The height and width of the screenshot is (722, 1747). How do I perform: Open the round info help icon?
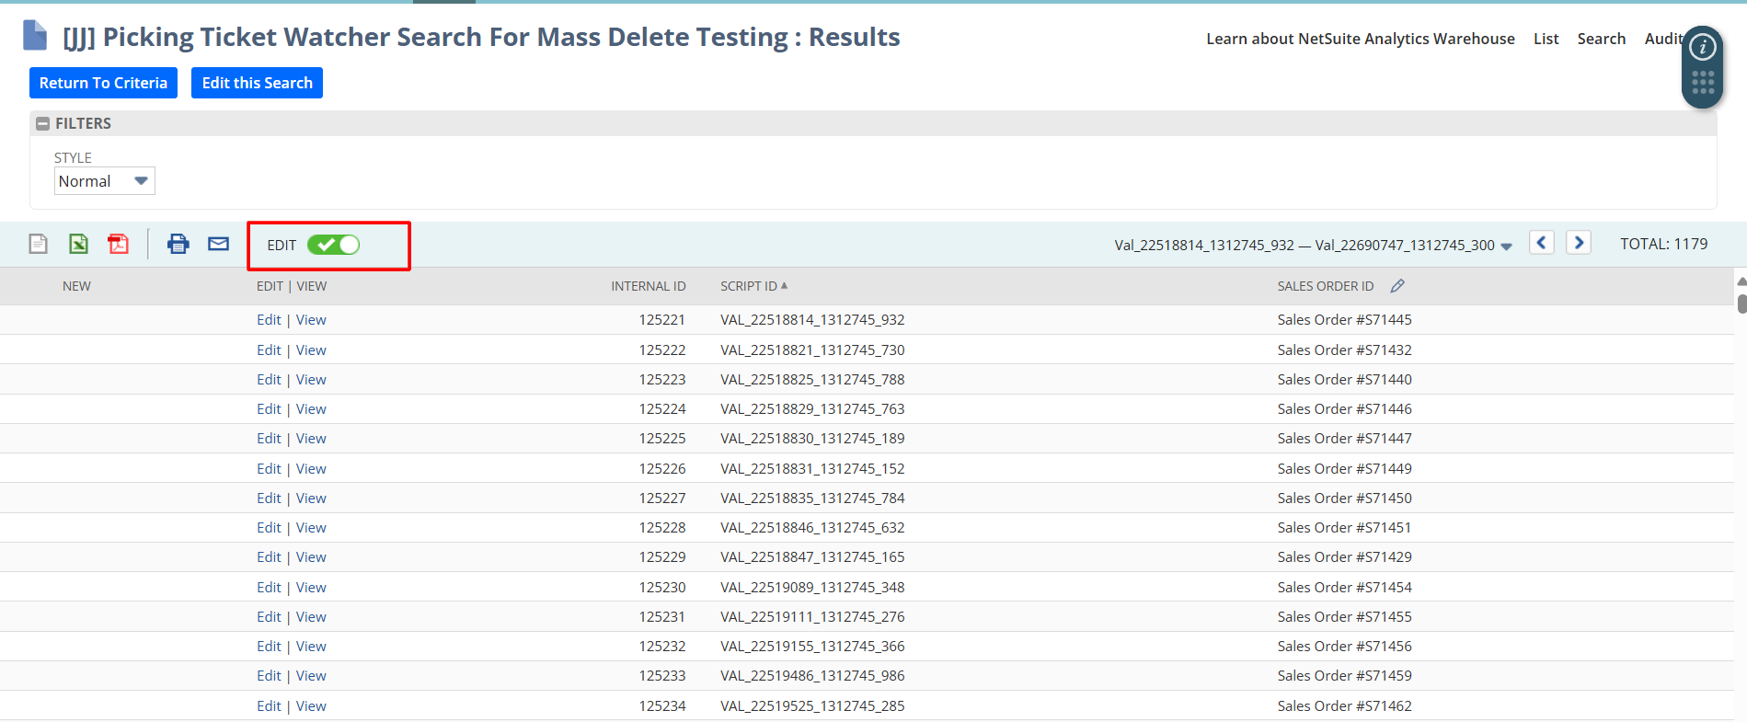pyautogui.click(x=1702, y=47)
